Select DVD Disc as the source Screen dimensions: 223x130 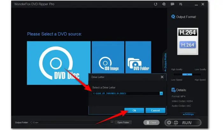(59, 63)
